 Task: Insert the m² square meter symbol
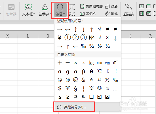[x=115, y=63]
